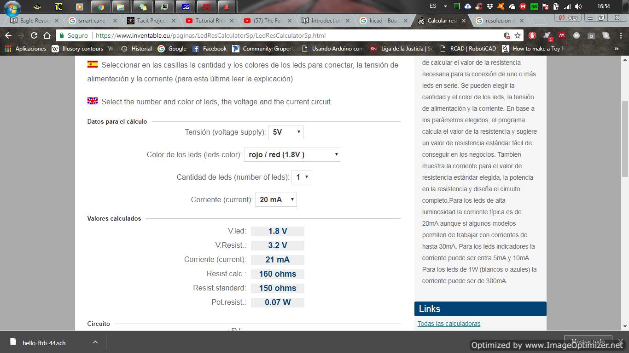Open 'Liga de la Justicia' bookmark

click(x=402, y=48)
